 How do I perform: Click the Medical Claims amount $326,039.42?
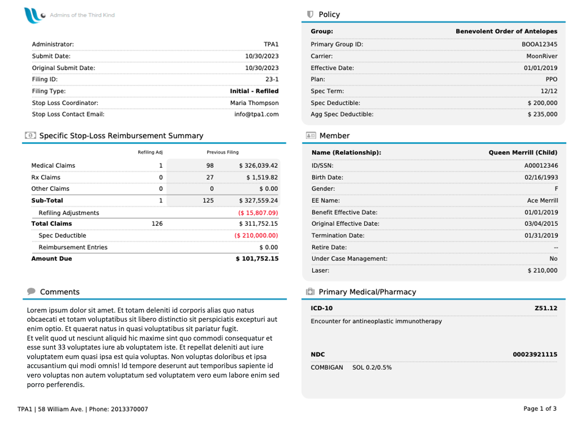258,166
